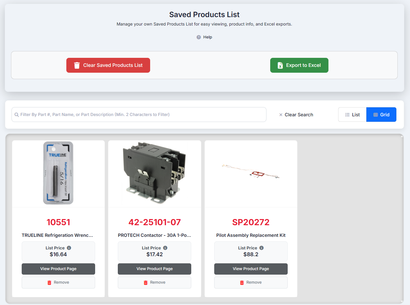Open the Help link
This screenshot has width=410, height=305.
[x=208, y=37]
